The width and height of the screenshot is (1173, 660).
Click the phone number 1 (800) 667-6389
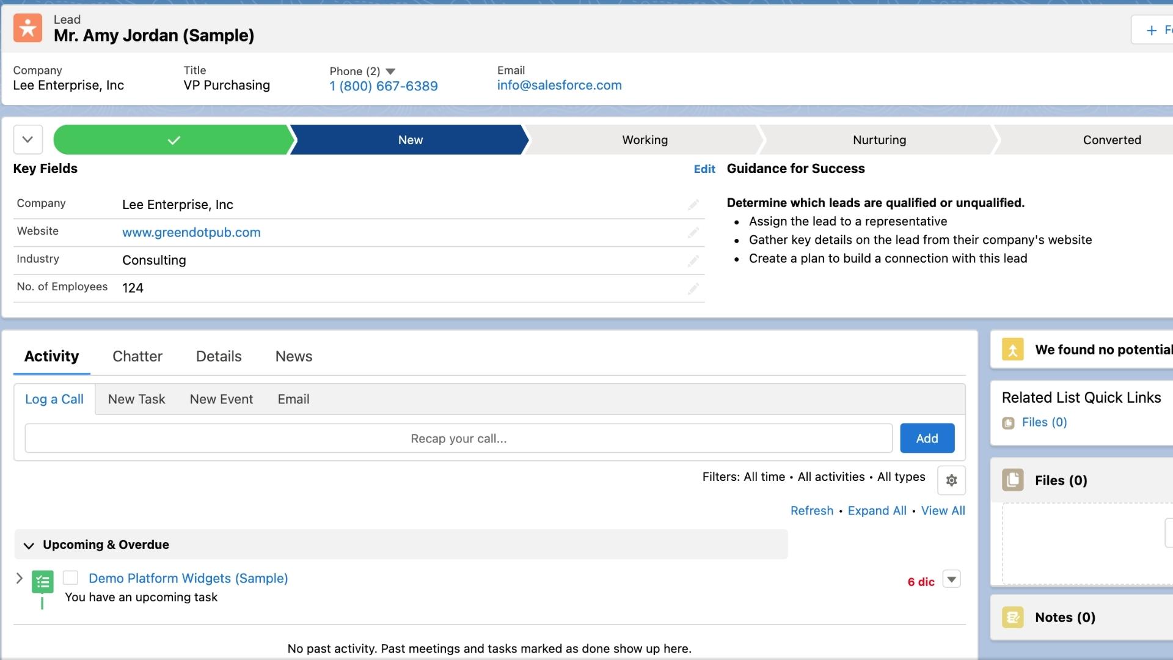(384, 86)
